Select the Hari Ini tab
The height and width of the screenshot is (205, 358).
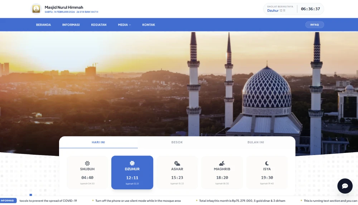98,142
